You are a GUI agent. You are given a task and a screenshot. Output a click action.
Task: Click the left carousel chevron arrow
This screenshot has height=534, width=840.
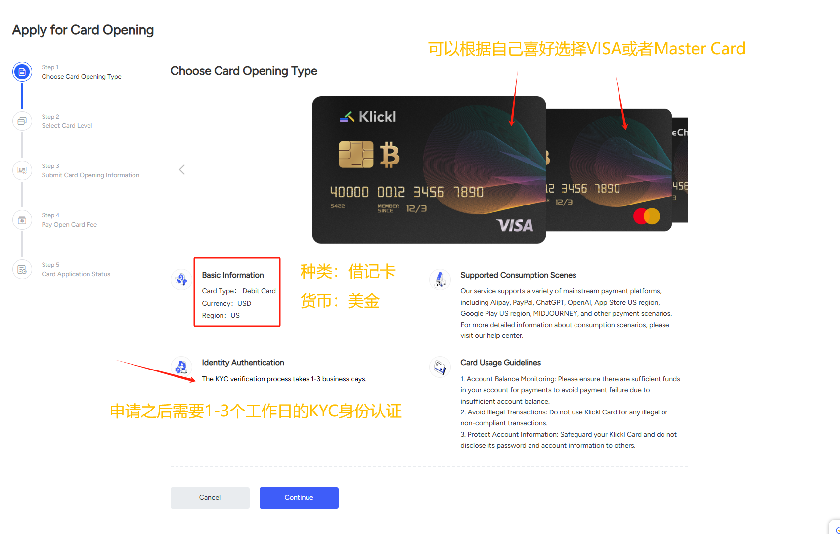[x=182, y=170]
